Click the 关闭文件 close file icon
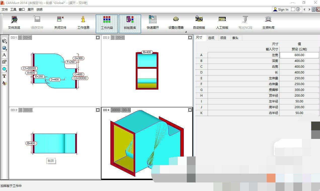This screenshot has width=320, height=191. click(60, 20)
